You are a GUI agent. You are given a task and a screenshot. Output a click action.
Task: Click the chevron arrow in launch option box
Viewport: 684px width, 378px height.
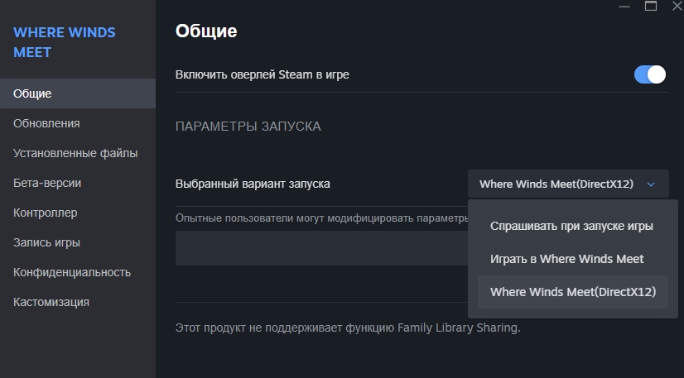[x=651, y=184]
